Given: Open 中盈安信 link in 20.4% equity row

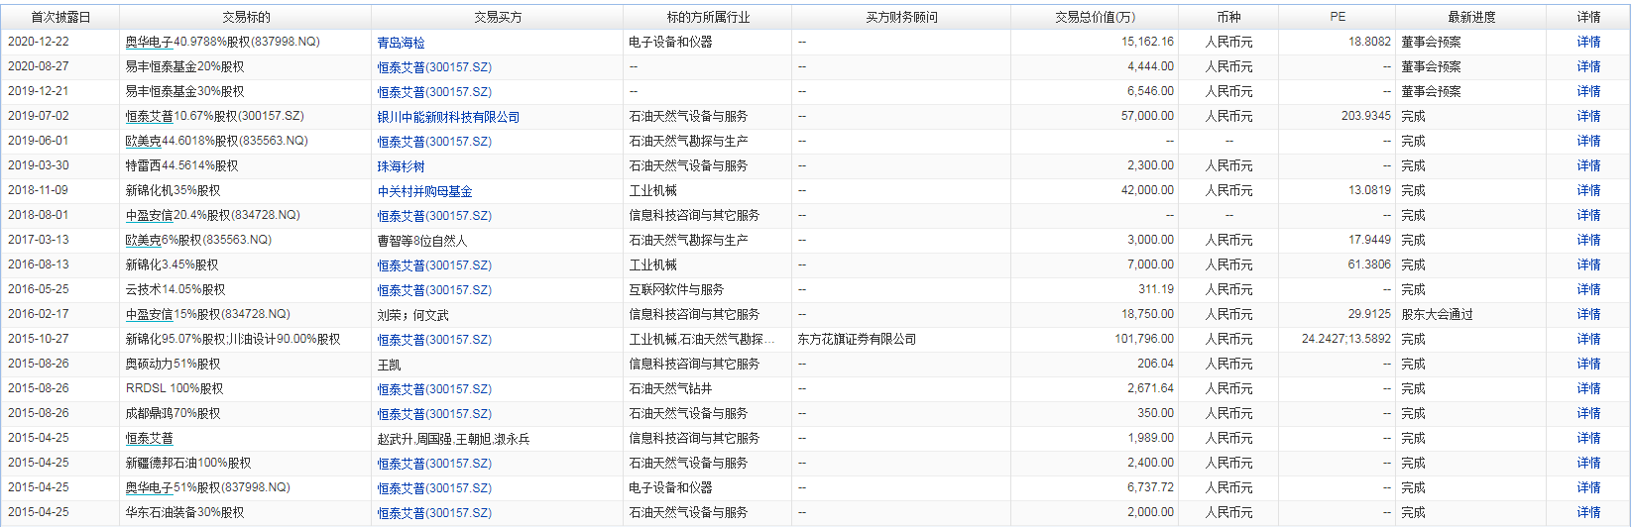Looking at the screenshot, I should click(x=149, y=215).
